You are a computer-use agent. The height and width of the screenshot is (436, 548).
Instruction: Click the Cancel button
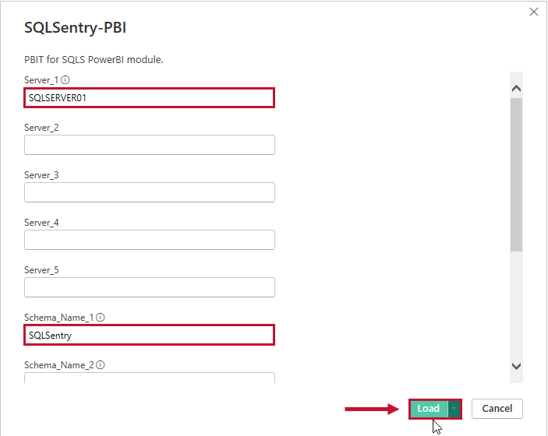[x=497, y=409]
